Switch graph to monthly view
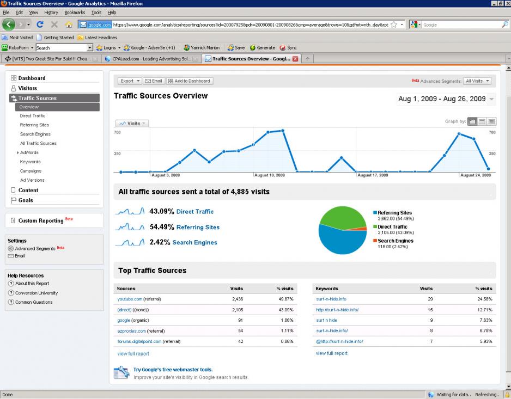 point(491,121)
